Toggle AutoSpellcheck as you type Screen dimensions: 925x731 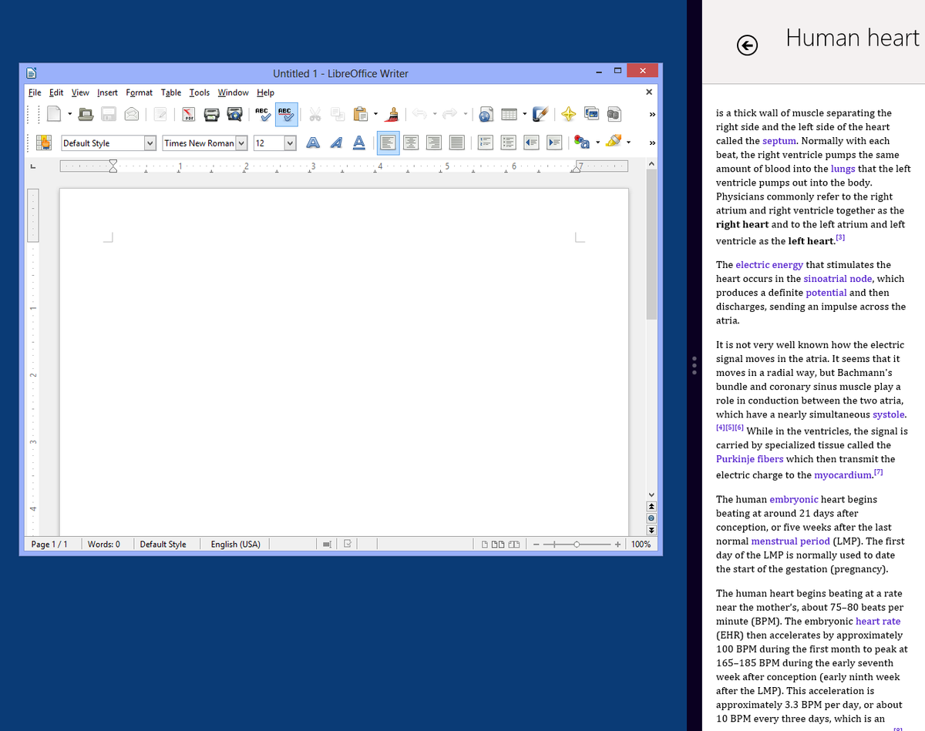coord(286,114)
